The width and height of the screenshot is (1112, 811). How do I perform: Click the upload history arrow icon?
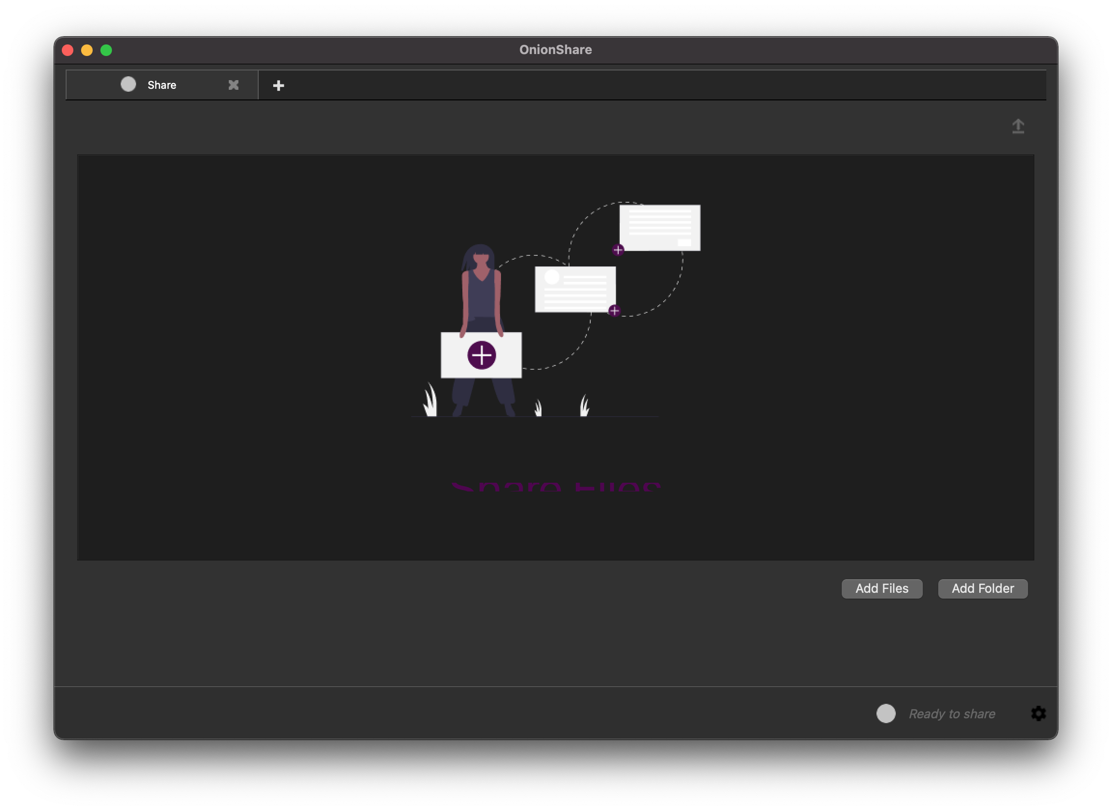coord(1018,126)
